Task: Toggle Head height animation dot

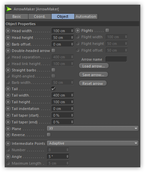Action: pos(8,38)
